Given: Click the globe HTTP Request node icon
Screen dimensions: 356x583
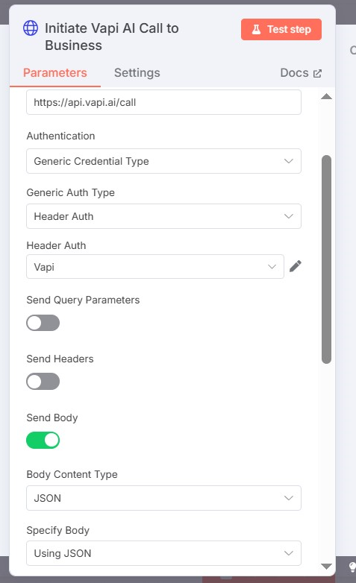Looking at the screenshot, I should pyautogui.click(x=31, y=28).
